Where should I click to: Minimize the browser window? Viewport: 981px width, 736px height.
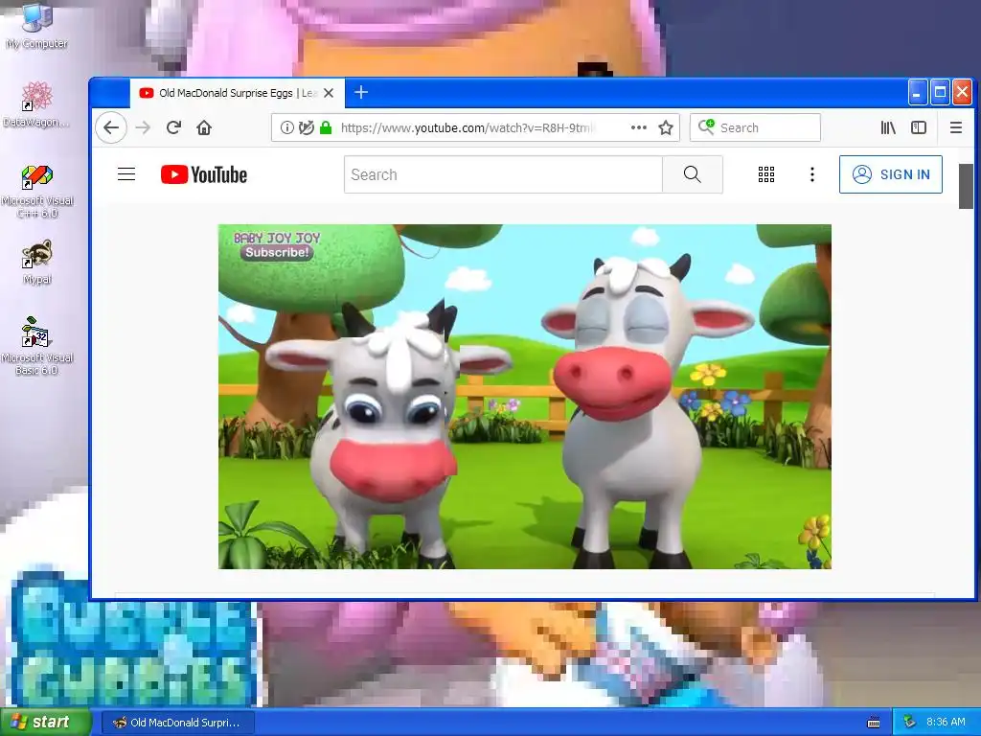coord(917,93)
